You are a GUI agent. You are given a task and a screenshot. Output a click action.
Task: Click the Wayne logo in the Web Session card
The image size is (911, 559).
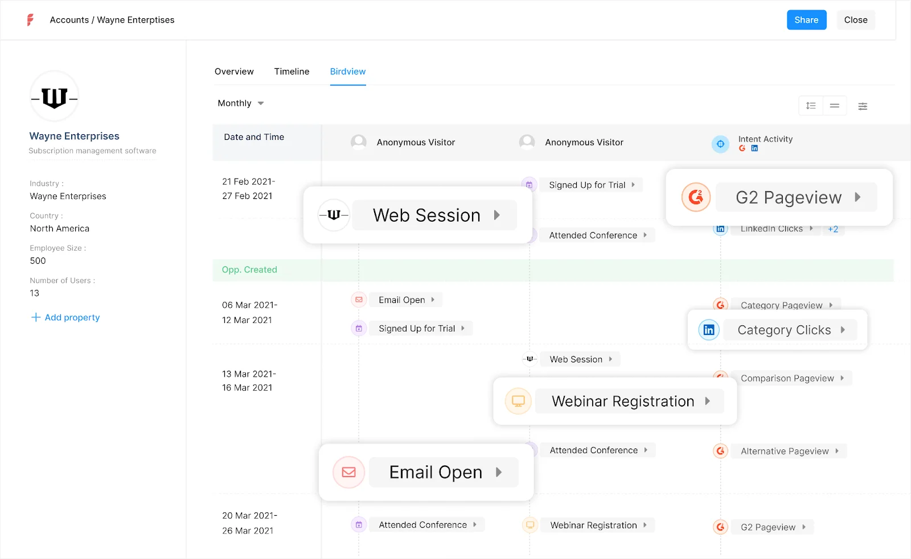(334, 215)
